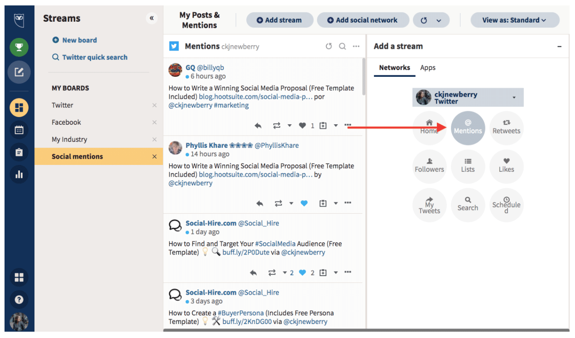
Task: Reply to Social-Hire 1 day ago tweet
Action: (254, 273)
